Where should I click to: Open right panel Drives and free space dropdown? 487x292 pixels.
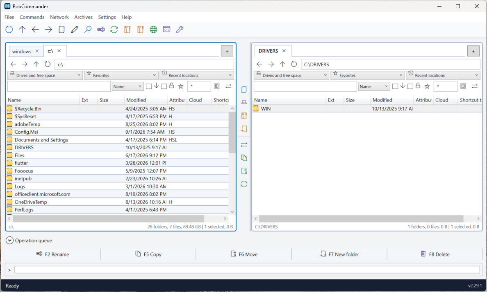tap(291, 75)
